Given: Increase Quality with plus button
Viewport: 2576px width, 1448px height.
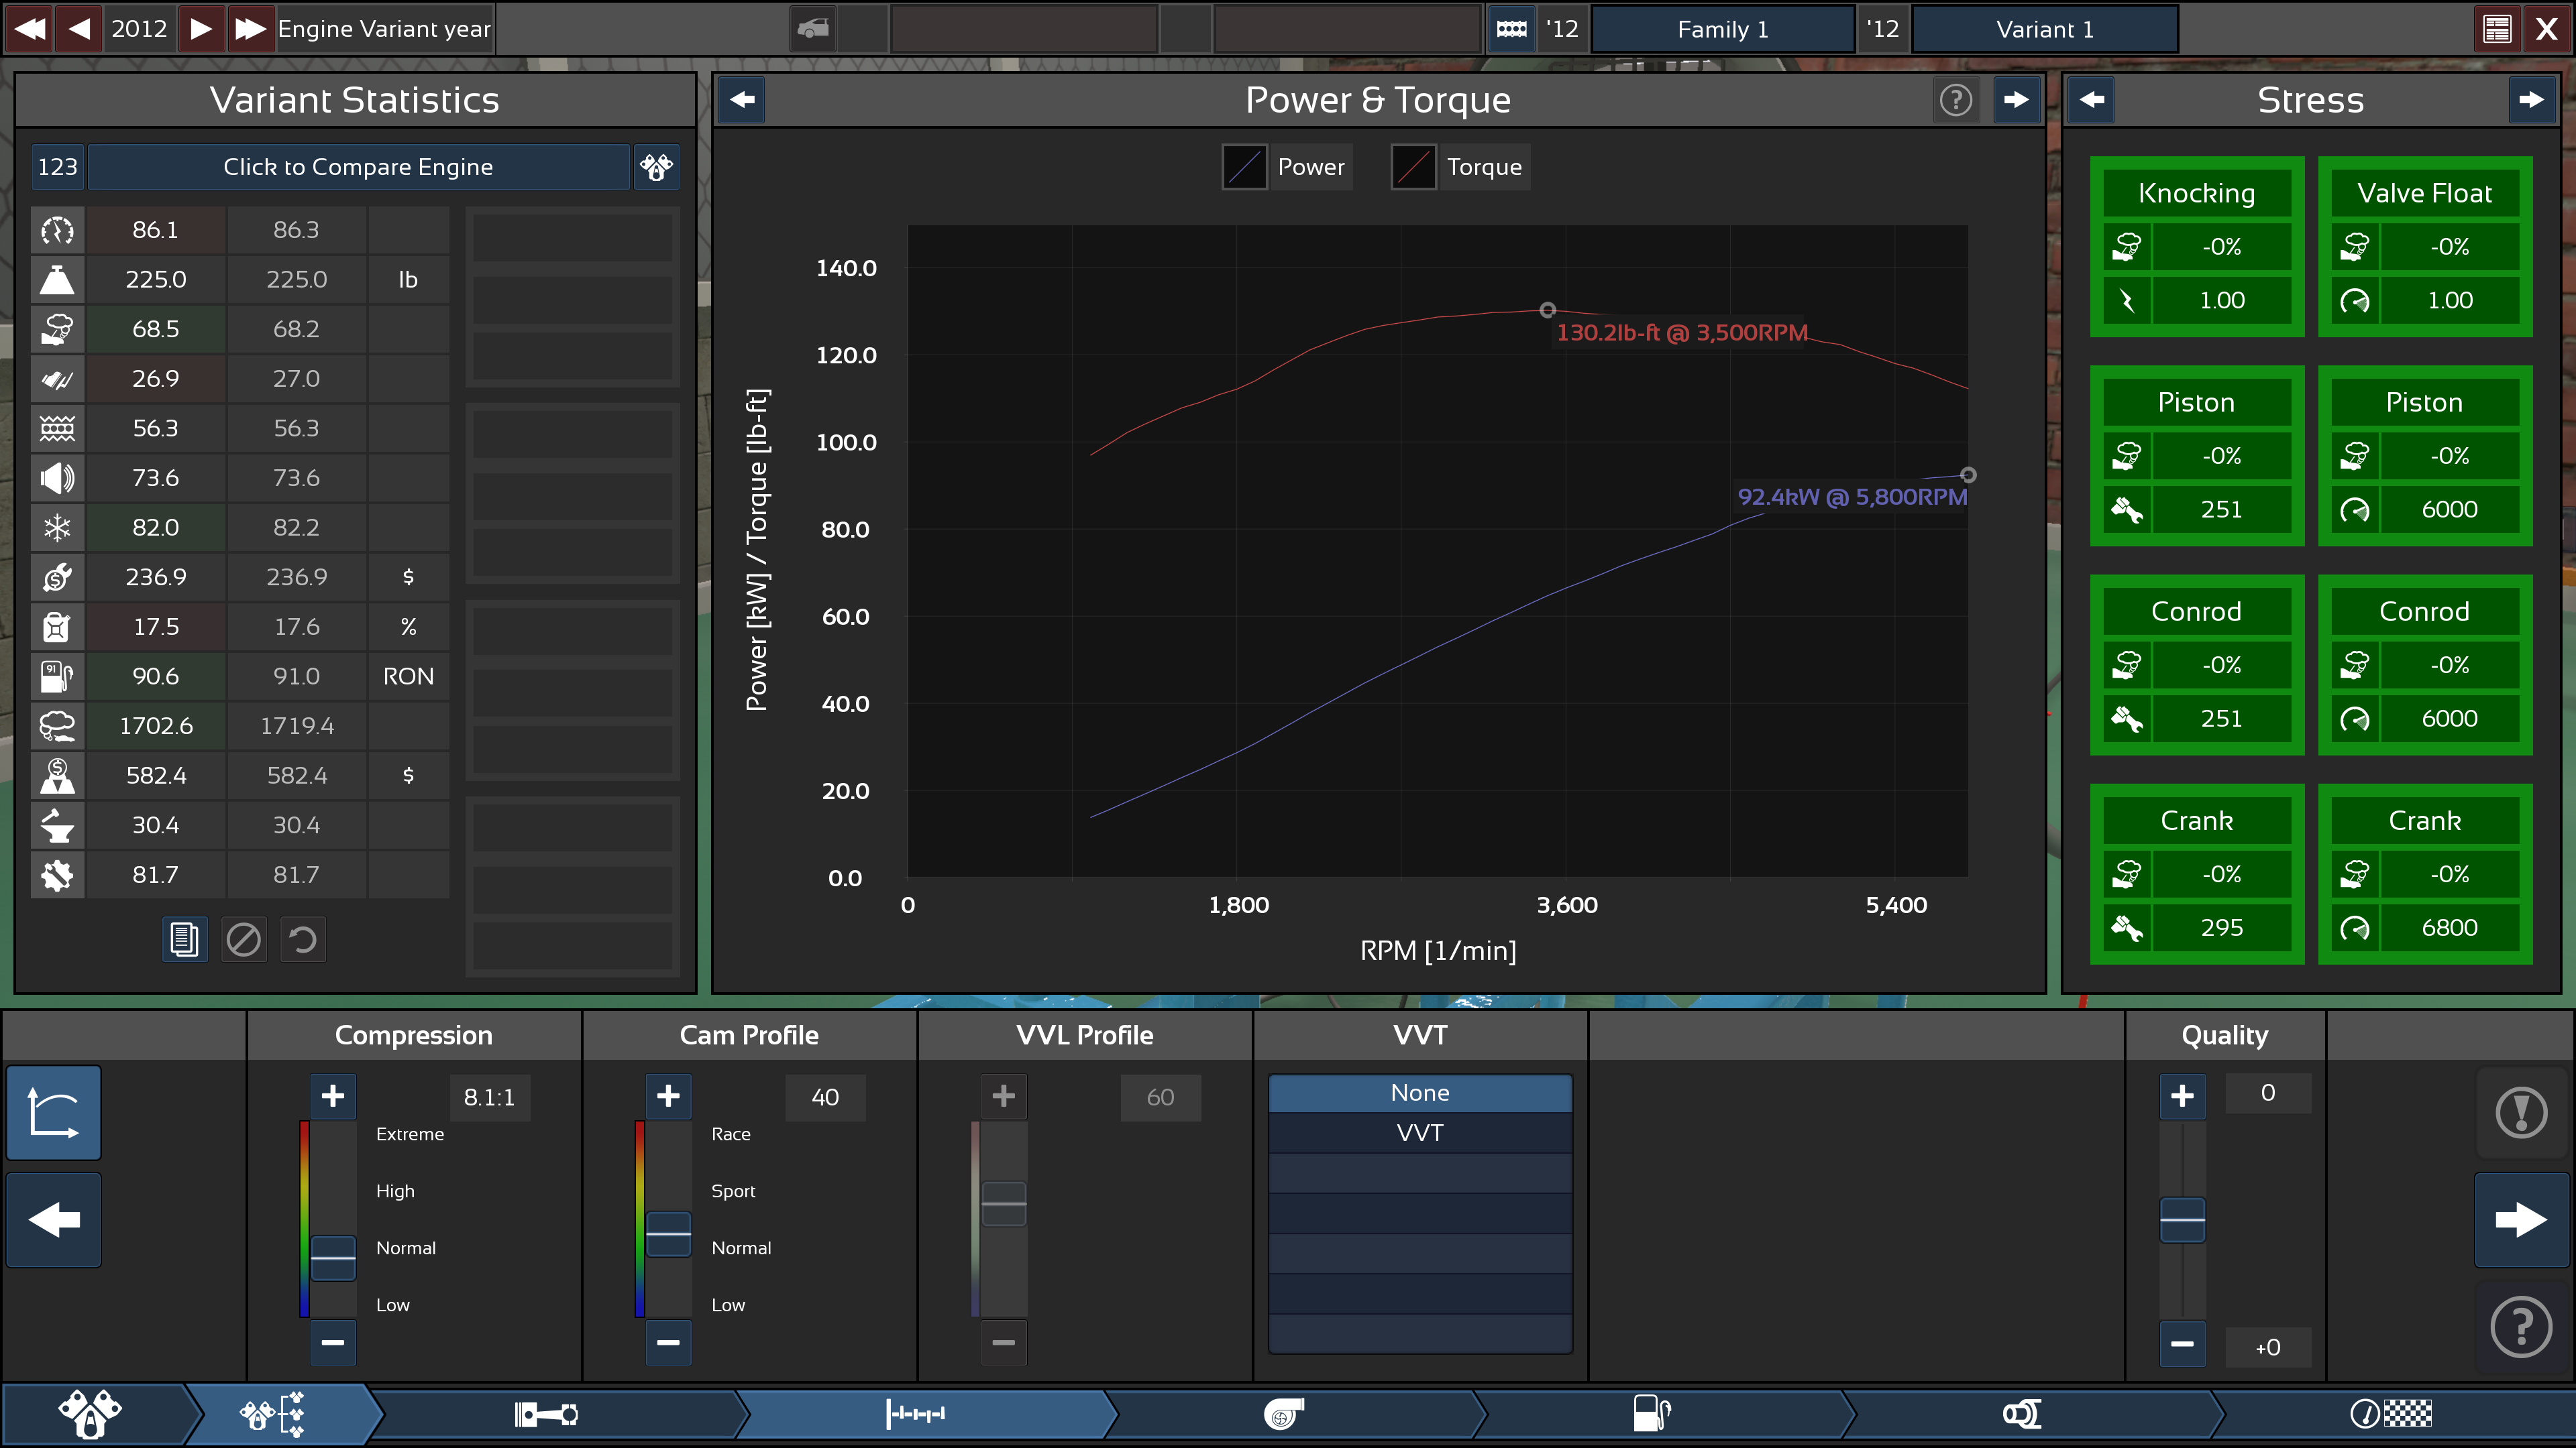Looking at the screenshot, I should (2182, 1096).
